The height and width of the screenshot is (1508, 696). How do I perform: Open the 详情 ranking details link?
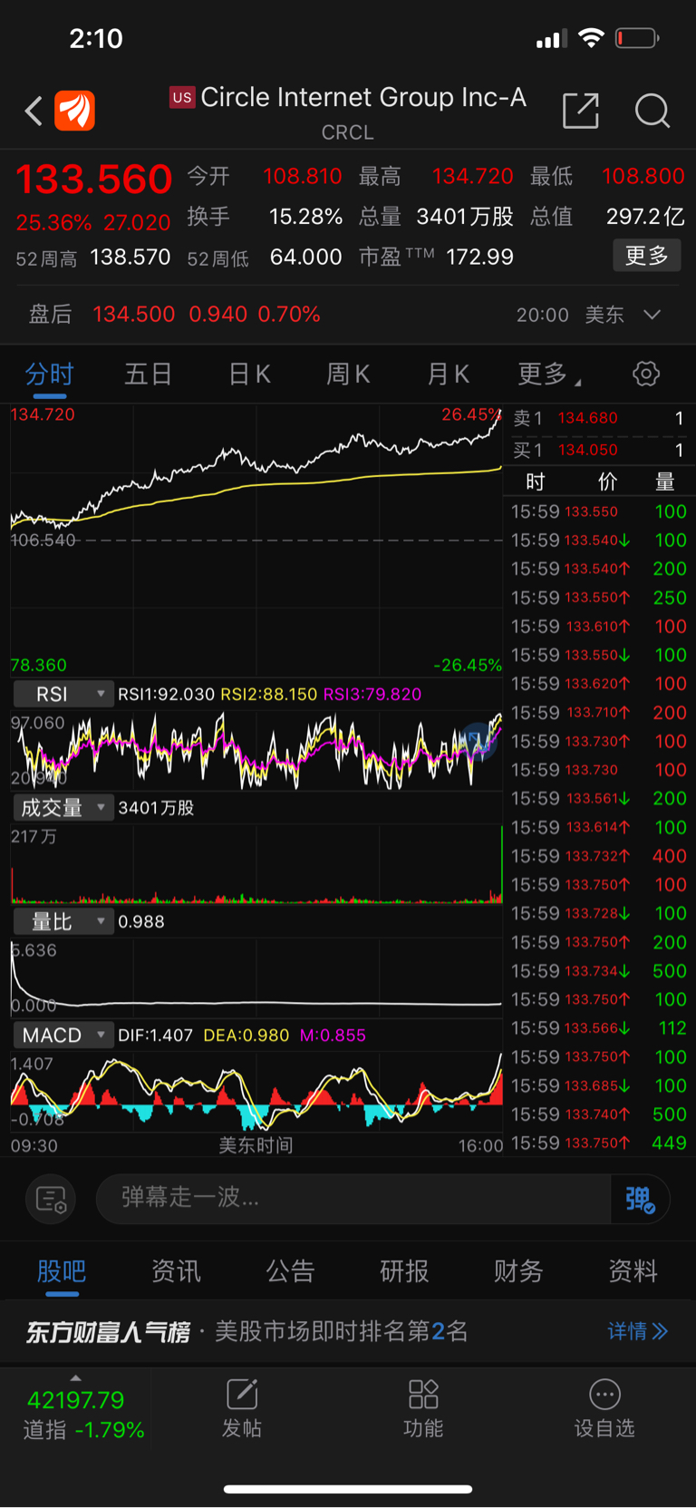pos(637,1331)
